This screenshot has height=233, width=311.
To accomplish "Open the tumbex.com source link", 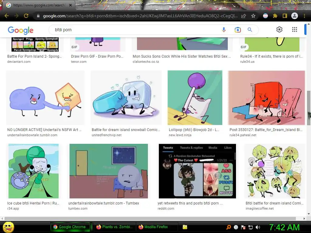I will tap(78, 208).
